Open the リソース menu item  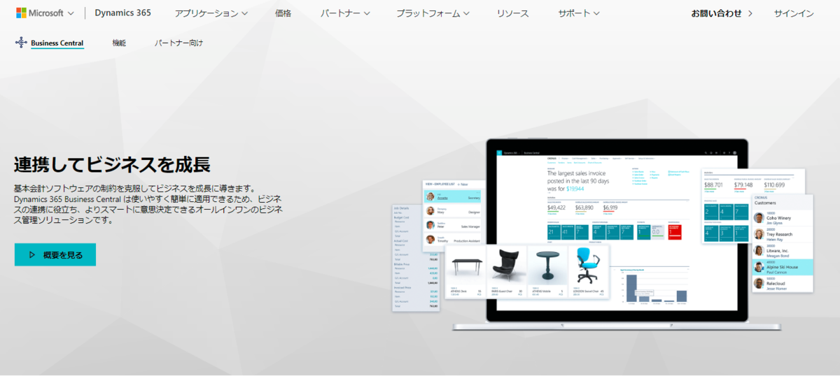pos(513,13)
